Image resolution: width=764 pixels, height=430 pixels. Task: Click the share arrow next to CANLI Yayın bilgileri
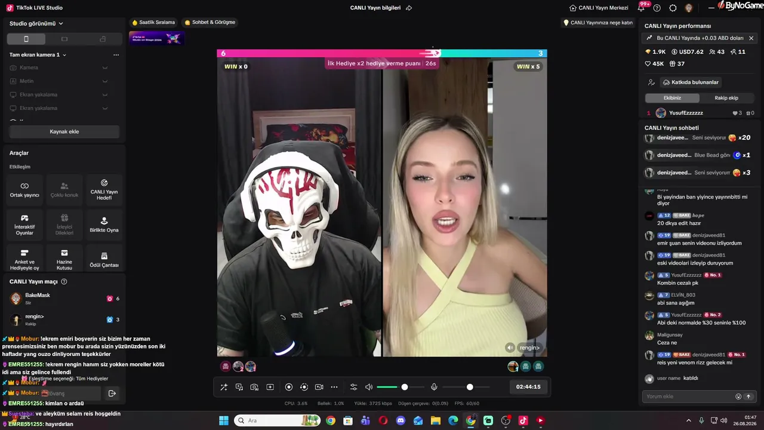point(409,8)
